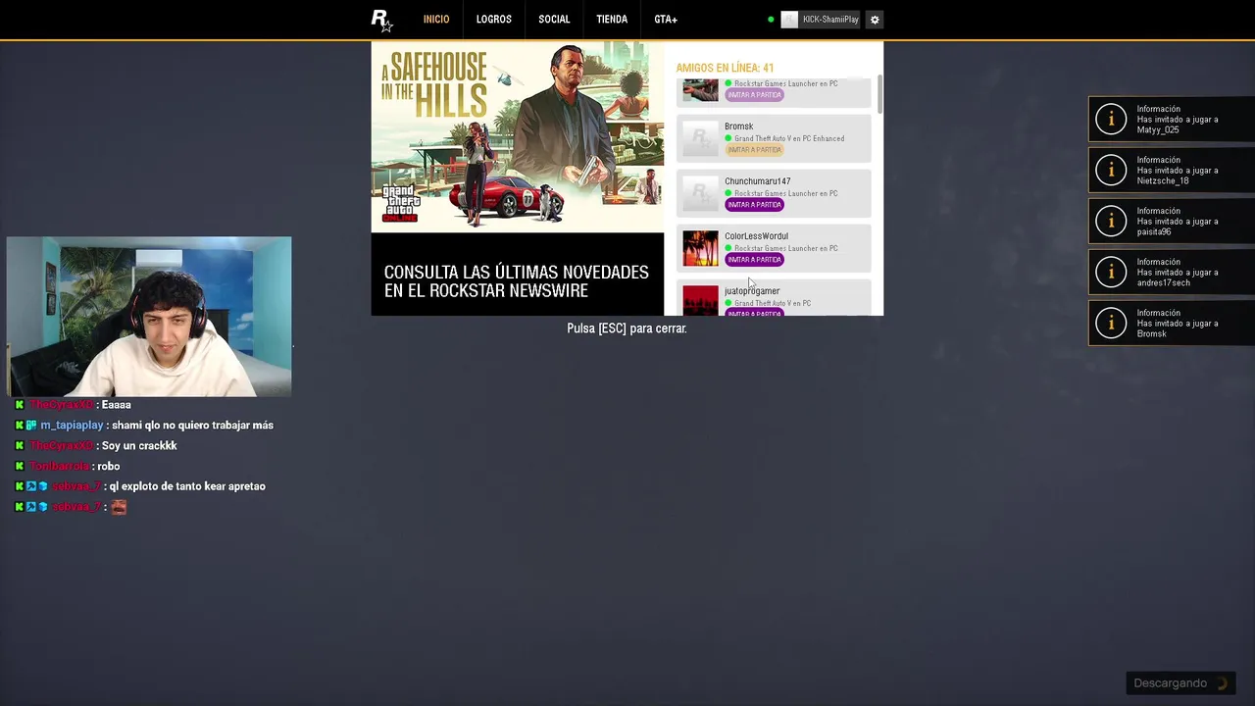Screen dimensions: 1255x706
Task: Open the settings gear icon
Action: click(x=875, y=20)
